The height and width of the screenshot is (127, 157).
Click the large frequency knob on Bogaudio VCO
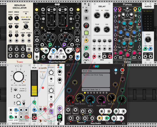pos(19,77)
